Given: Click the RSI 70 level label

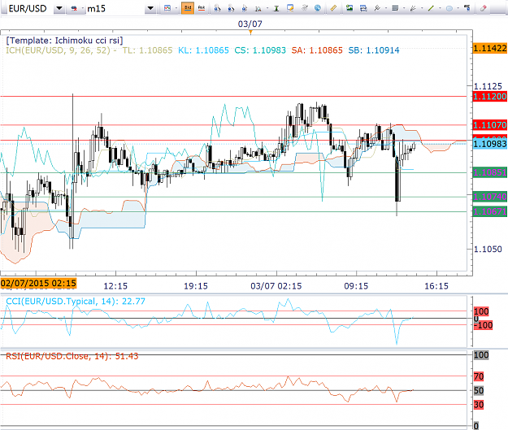Looking at the screenshot, I should point(479,376).
